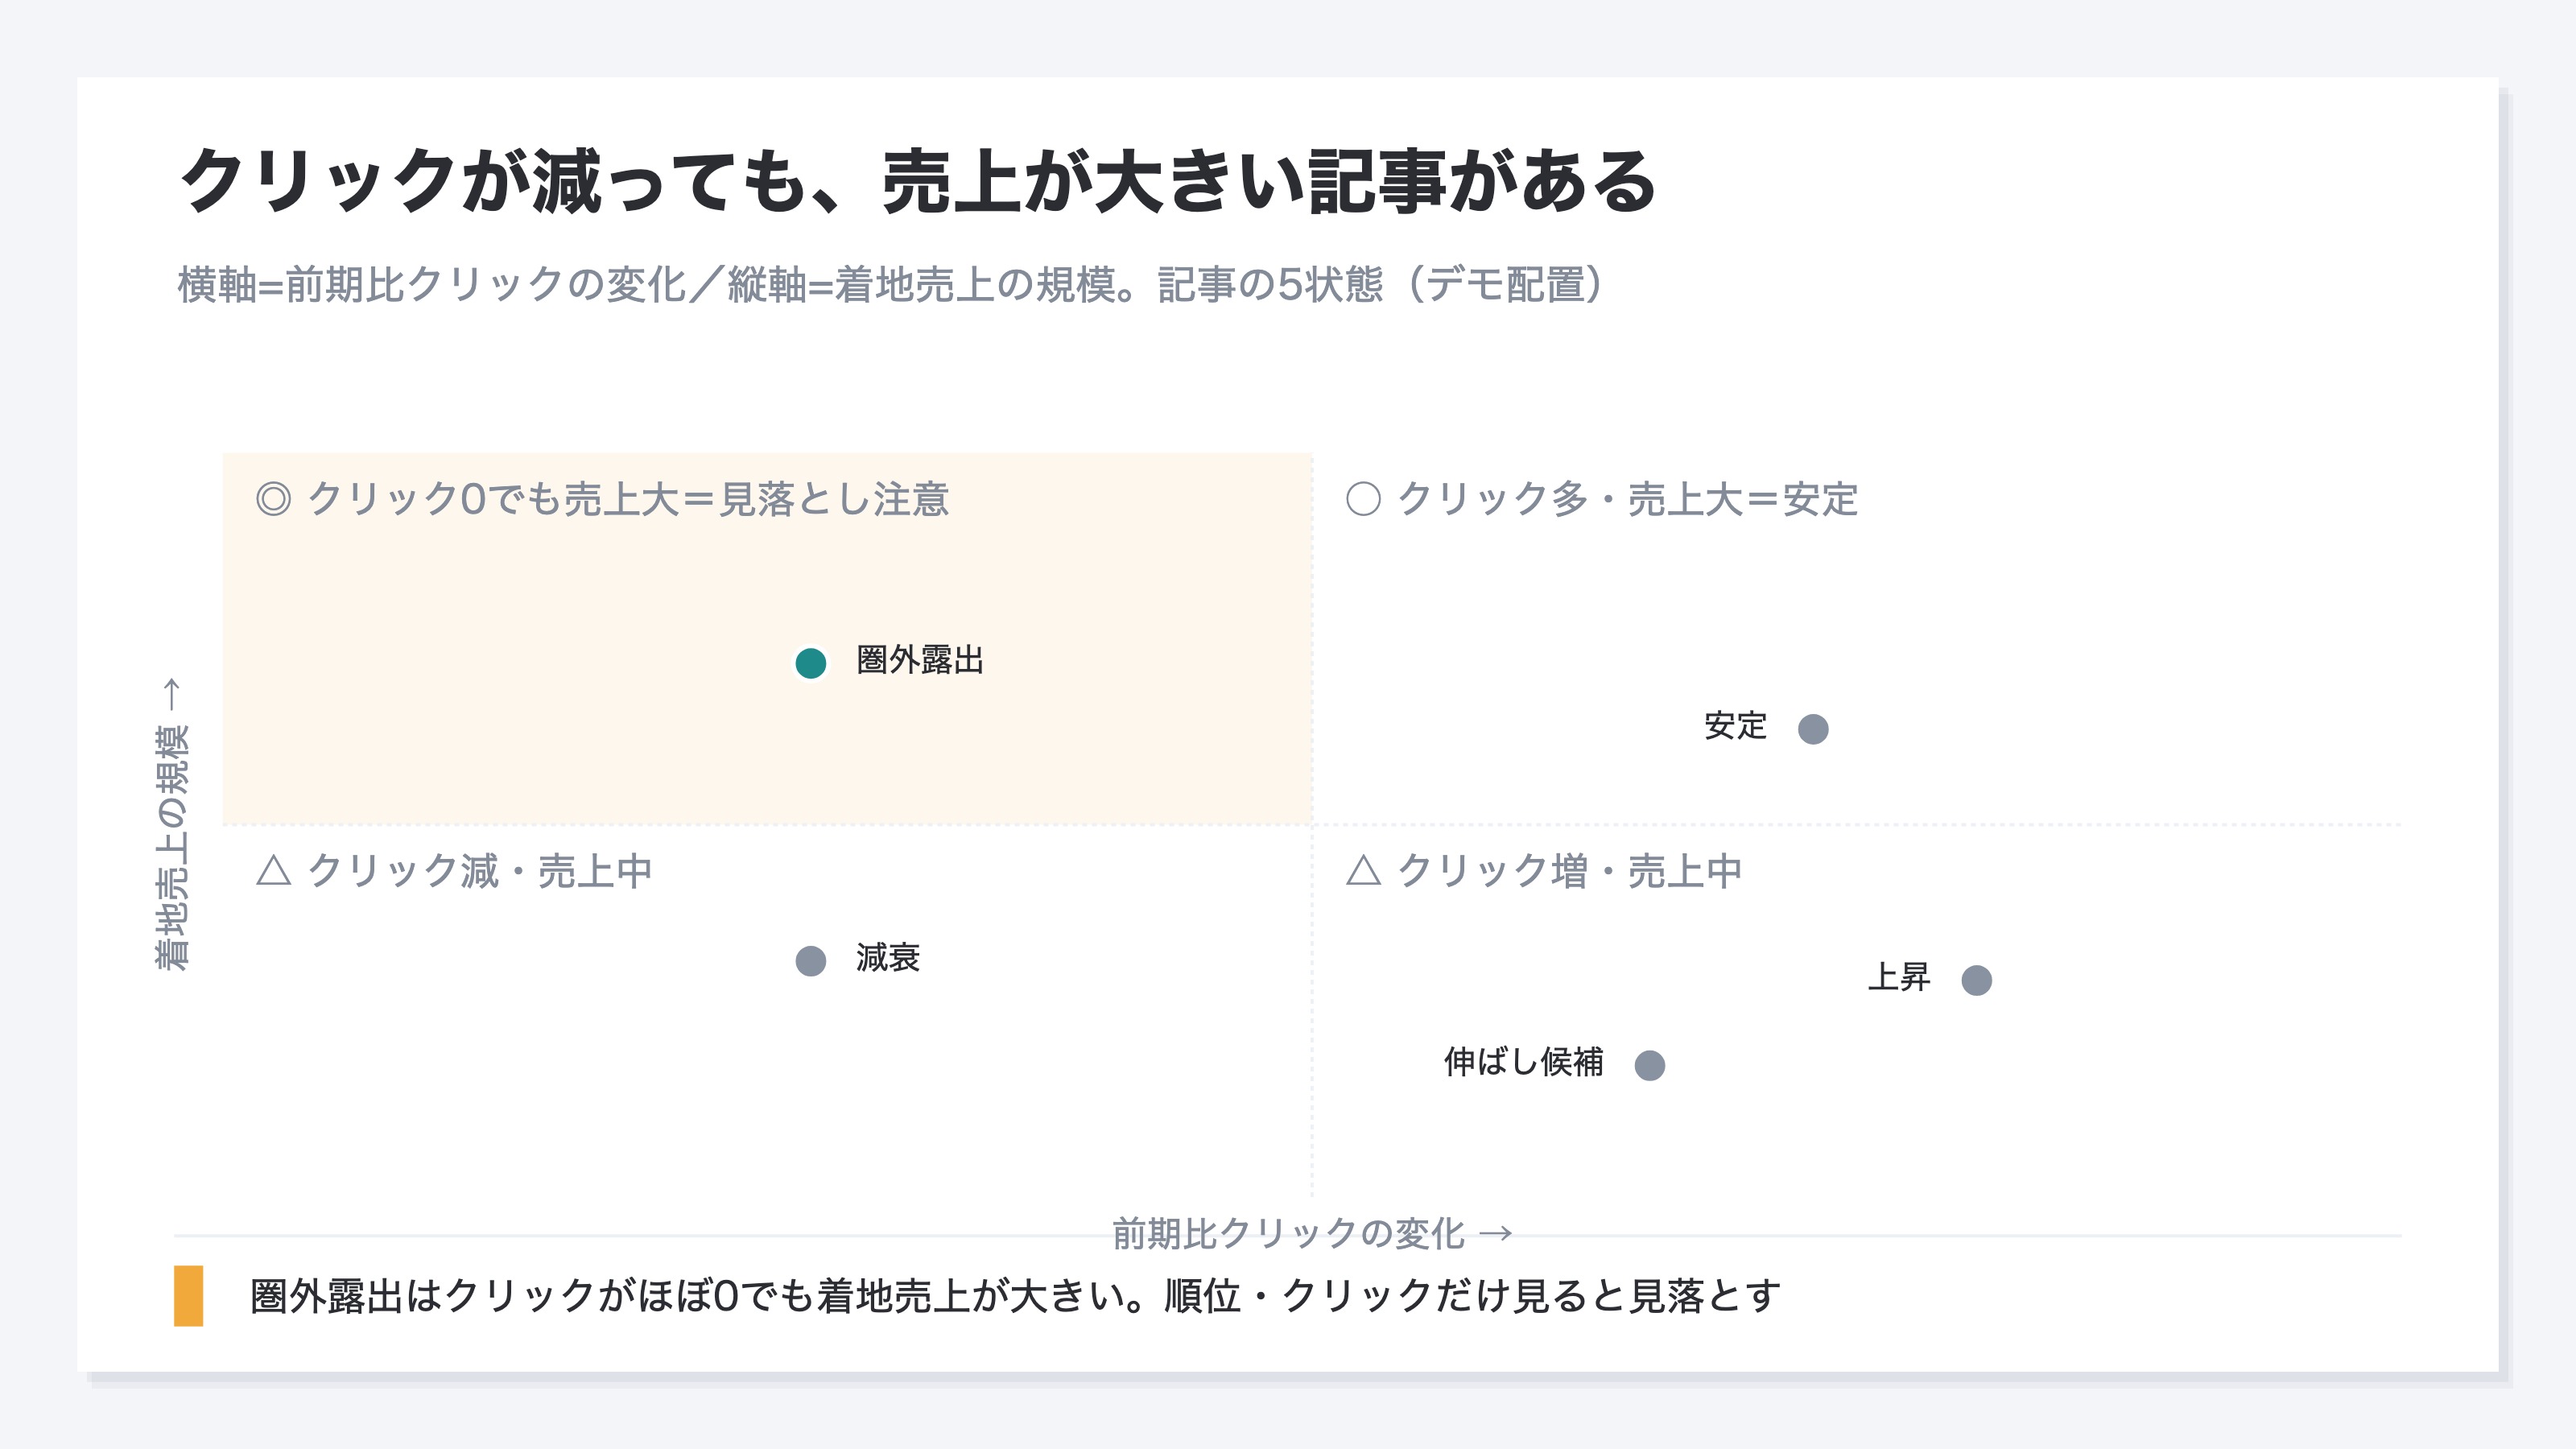Click the footer note starting 圏外露出はクリックがほぼ0でも
2576x1449 pixels.
pos(1015,1296)
